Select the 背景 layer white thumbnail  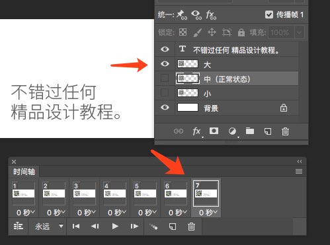point(188,108)
